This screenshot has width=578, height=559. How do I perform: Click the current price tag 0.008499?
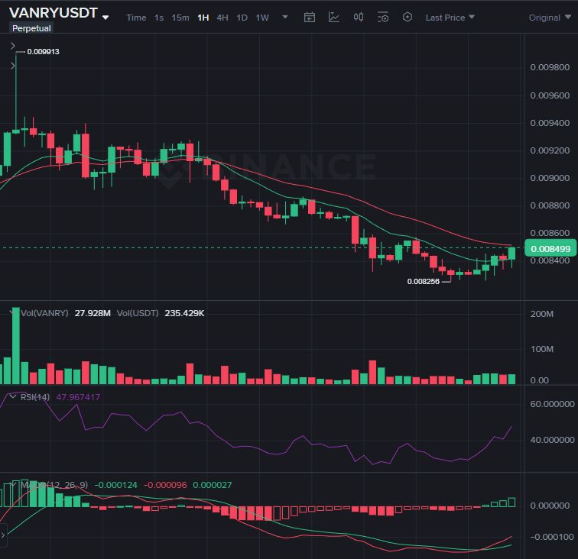[x=550, y=249]
